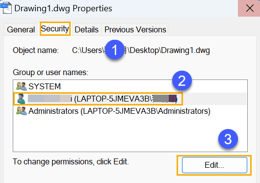Screen dimensions: 260x183
Task: Click the blue circle numbered 1
Action: click(x=115, y=50)
